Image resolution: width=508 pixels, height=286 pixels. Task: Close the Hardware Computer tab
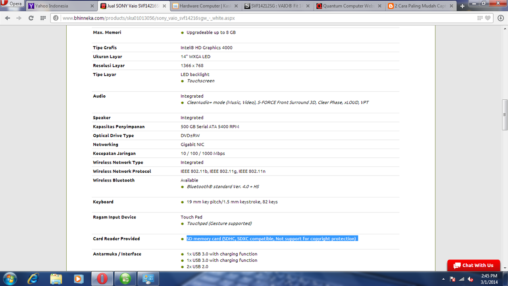pos(236,6)
